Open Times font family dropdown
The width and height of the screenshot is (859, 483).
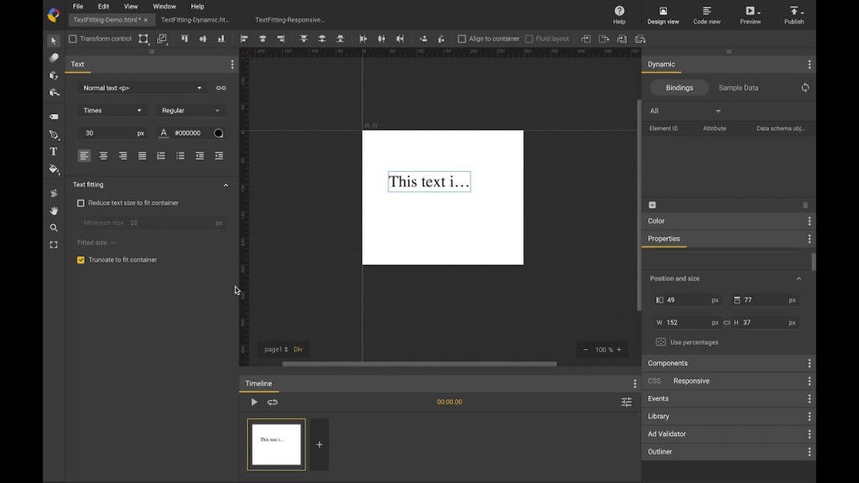click(112, 111)
